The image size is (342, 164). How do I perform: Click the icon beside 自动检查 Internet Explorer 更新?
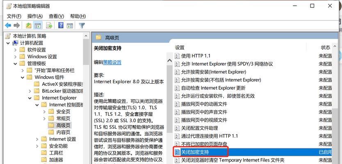[x=177, y=88]
